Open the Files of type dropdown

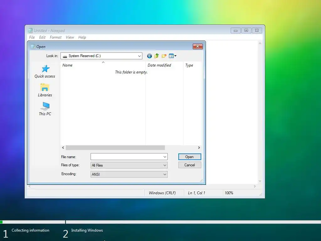click(x=165, y=165)
